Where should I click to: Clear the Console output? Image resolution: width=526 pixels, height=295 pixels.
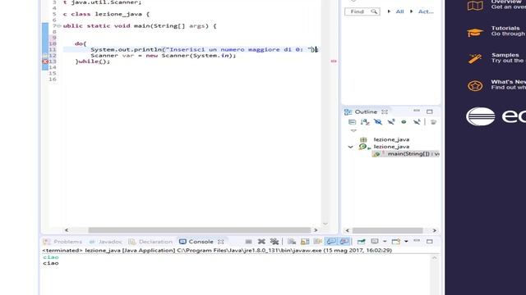[292, 242]
